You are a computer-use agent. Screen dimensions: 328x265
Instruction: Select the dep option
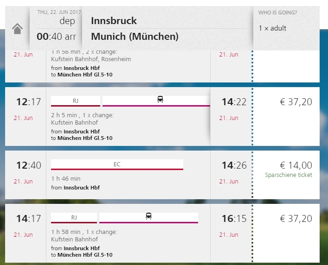tap(67, 21)
